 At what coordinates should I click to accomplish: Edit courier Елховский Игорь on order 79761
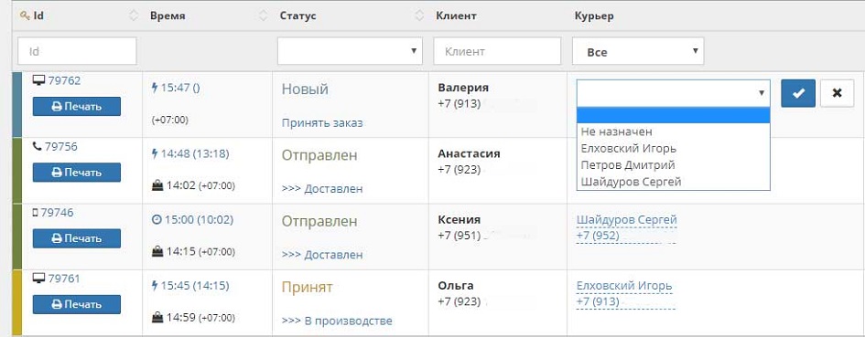pyautogui.click(x=624, y=287)
